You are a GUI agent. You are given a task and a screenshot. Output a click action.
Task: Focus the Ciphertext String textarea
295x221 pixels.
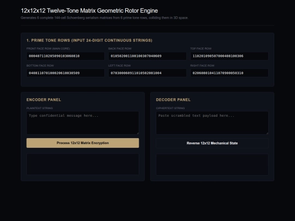click(x=212, y=123)
